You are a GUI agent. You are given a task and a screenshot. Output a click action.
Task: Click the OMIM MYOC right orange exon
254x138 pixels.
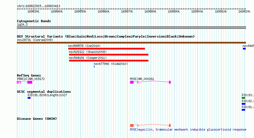(170, 125)
